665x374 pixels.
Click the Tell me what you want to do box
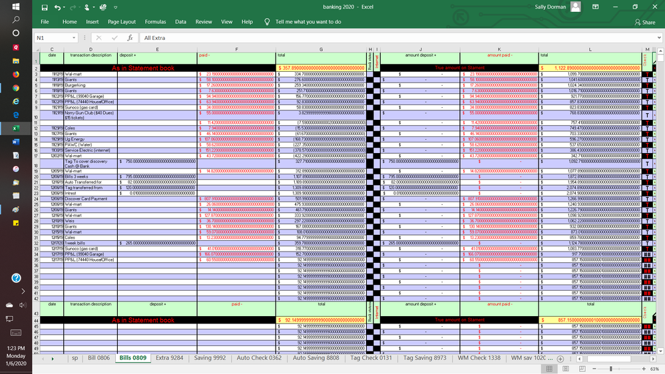click(308, 21)
